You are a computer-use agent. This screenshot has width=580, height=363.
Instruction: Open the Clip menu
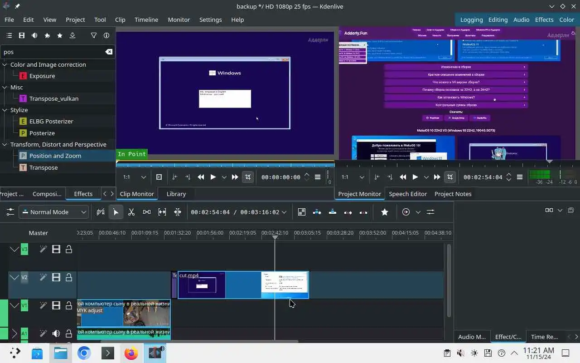120,20
